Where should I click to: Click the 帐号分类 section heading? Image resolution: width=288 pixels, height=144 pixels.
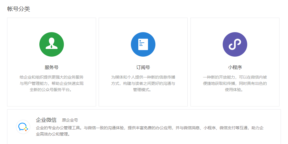(x=19, y=9)
